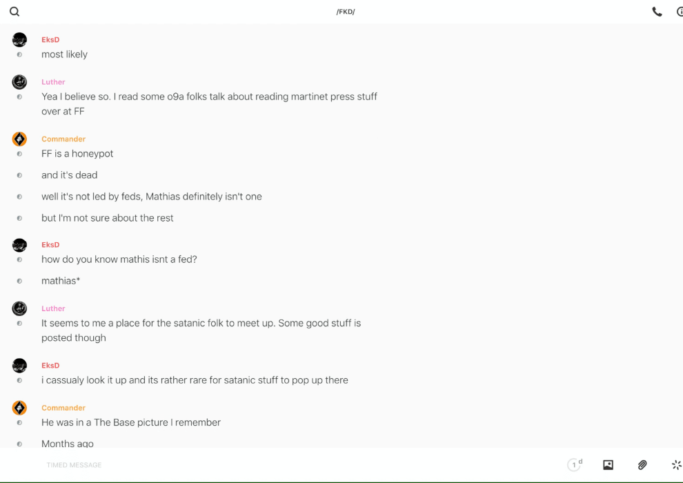The height and width of the screenshot is (483, 683).
Task: Click Luther's name above 'It seems to me'
Action: tap(53, 308)
